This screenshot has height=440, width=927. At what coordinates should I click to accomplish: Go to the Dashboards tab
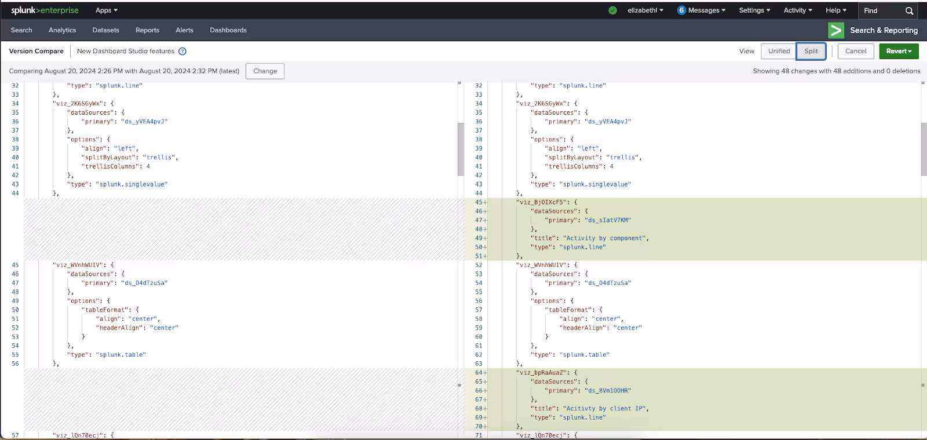pyautogui.click(x=228, y=30)
